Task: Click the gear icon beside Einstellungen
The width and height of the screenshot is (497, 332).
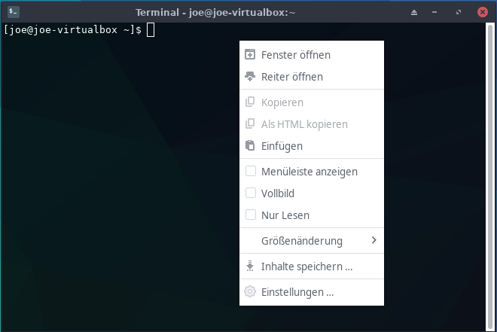Action: (251, 291)
